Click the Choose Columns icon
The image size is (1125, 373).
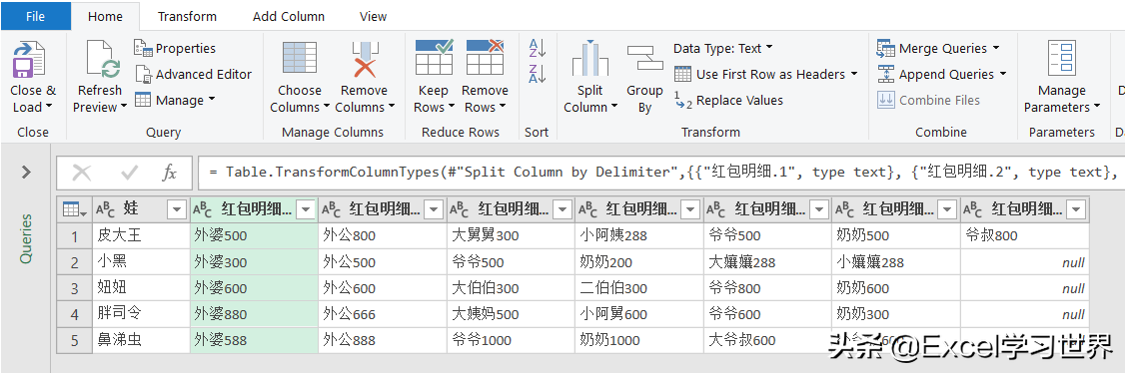300,60
